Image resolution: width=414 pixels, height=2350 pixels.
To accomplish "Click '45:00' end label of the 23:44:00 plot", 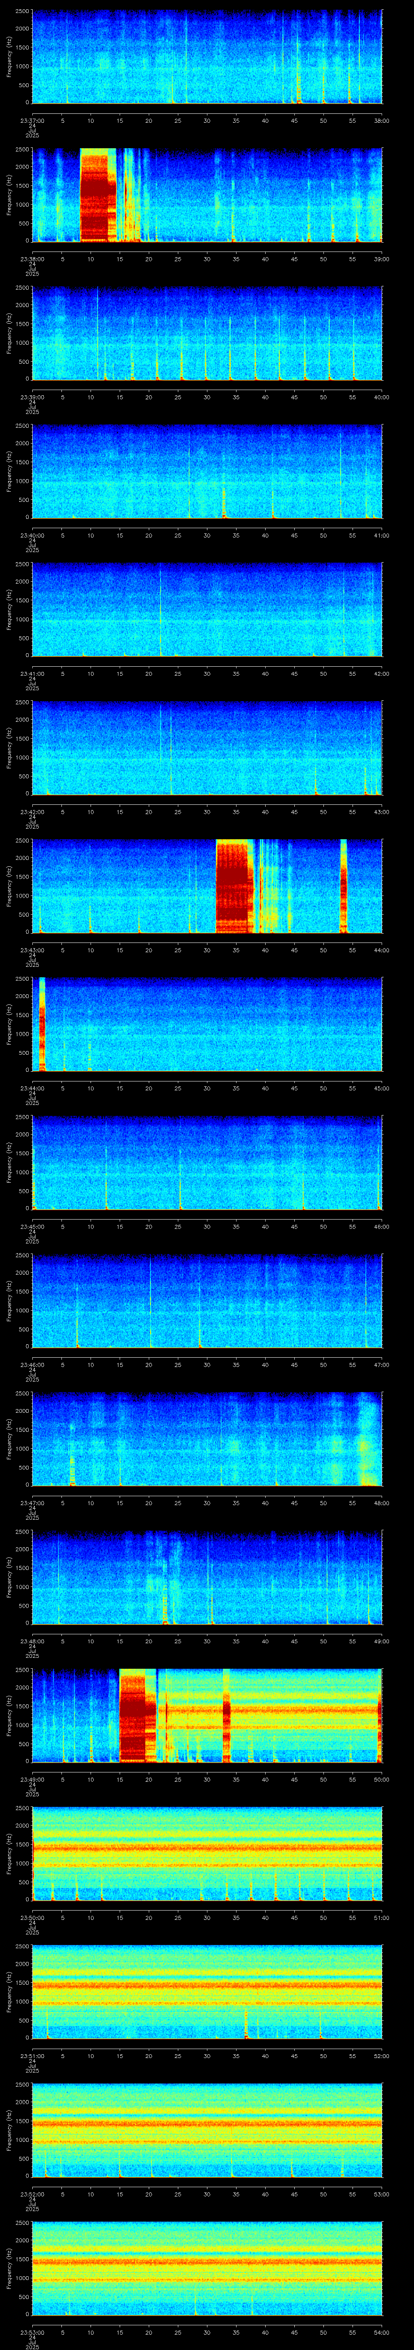I will [381, 1088].
